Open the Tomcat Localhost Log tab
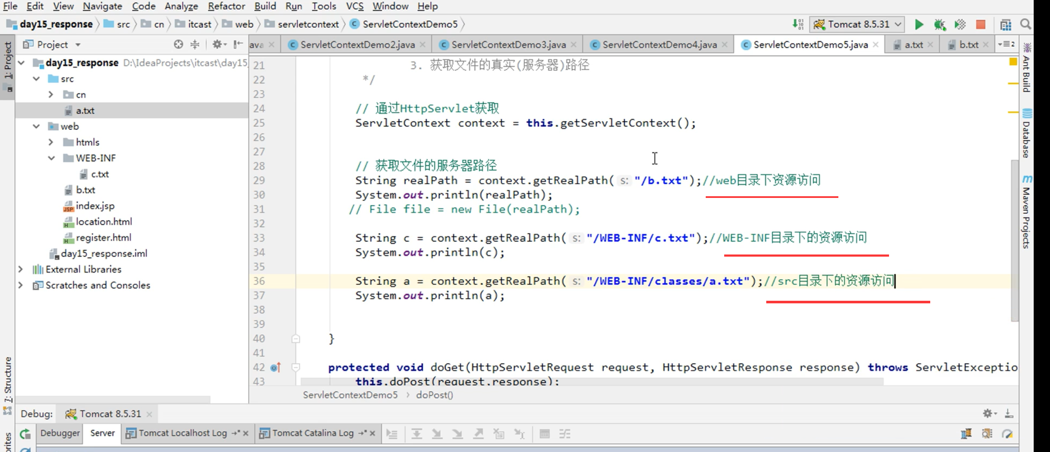 (182, 433)
